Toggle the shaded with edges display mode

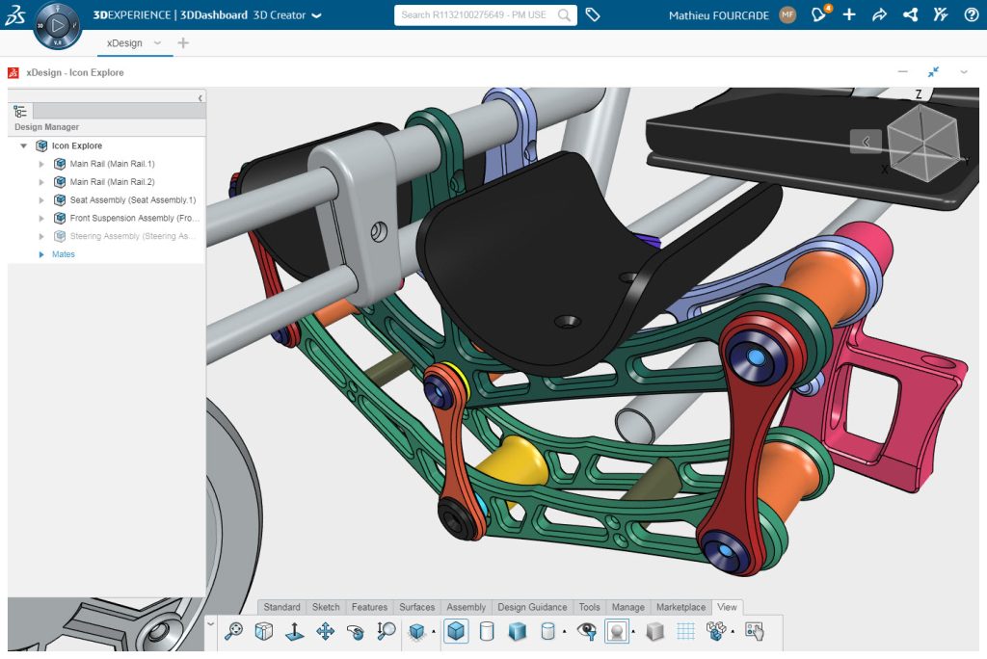(456, 631)
